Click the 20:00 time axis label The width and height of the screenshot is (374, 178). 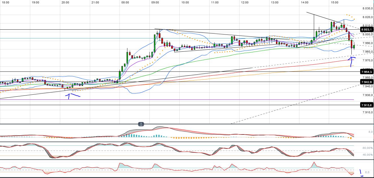click(x=65, y=2)
